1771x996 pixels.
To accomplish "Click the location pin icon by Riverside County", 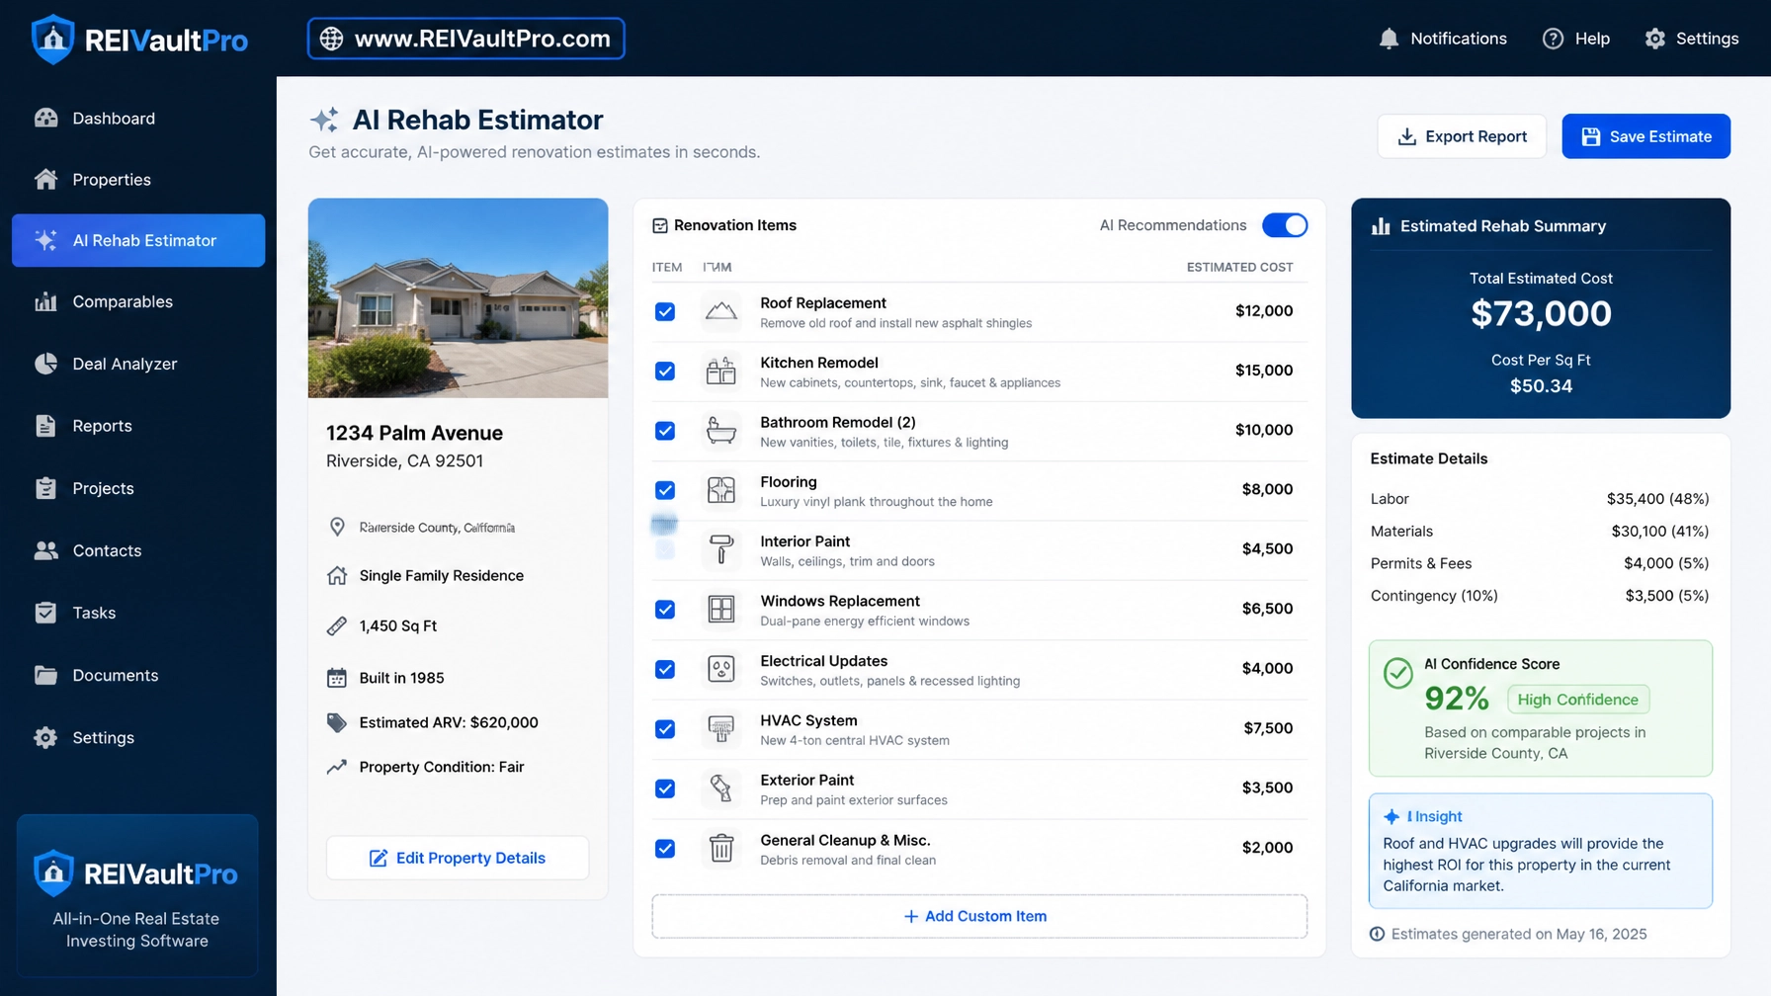I will click(x=337, y=527).
